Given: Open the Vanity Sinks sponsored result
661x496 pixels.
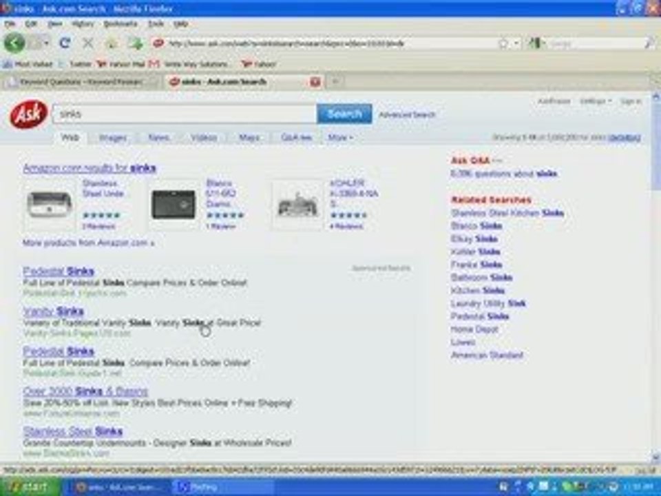Looking at the screenshot, I should pos(54,311).
